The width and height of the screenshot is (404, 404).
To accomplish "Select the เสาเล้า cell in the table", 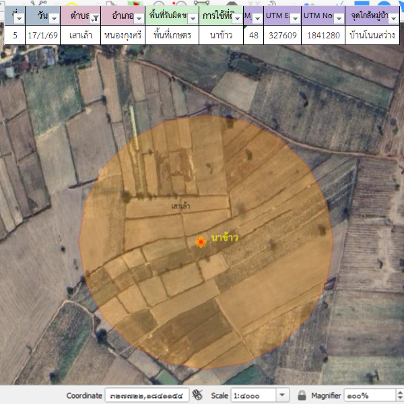I will [80, 35].
